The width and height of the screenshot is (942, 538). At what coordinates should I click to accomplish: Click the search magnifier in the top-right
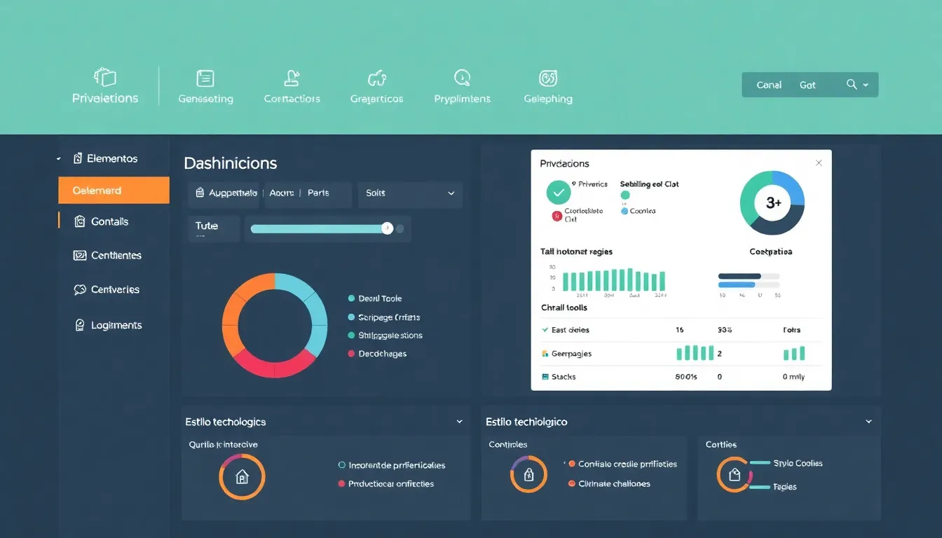coord(850,84)
